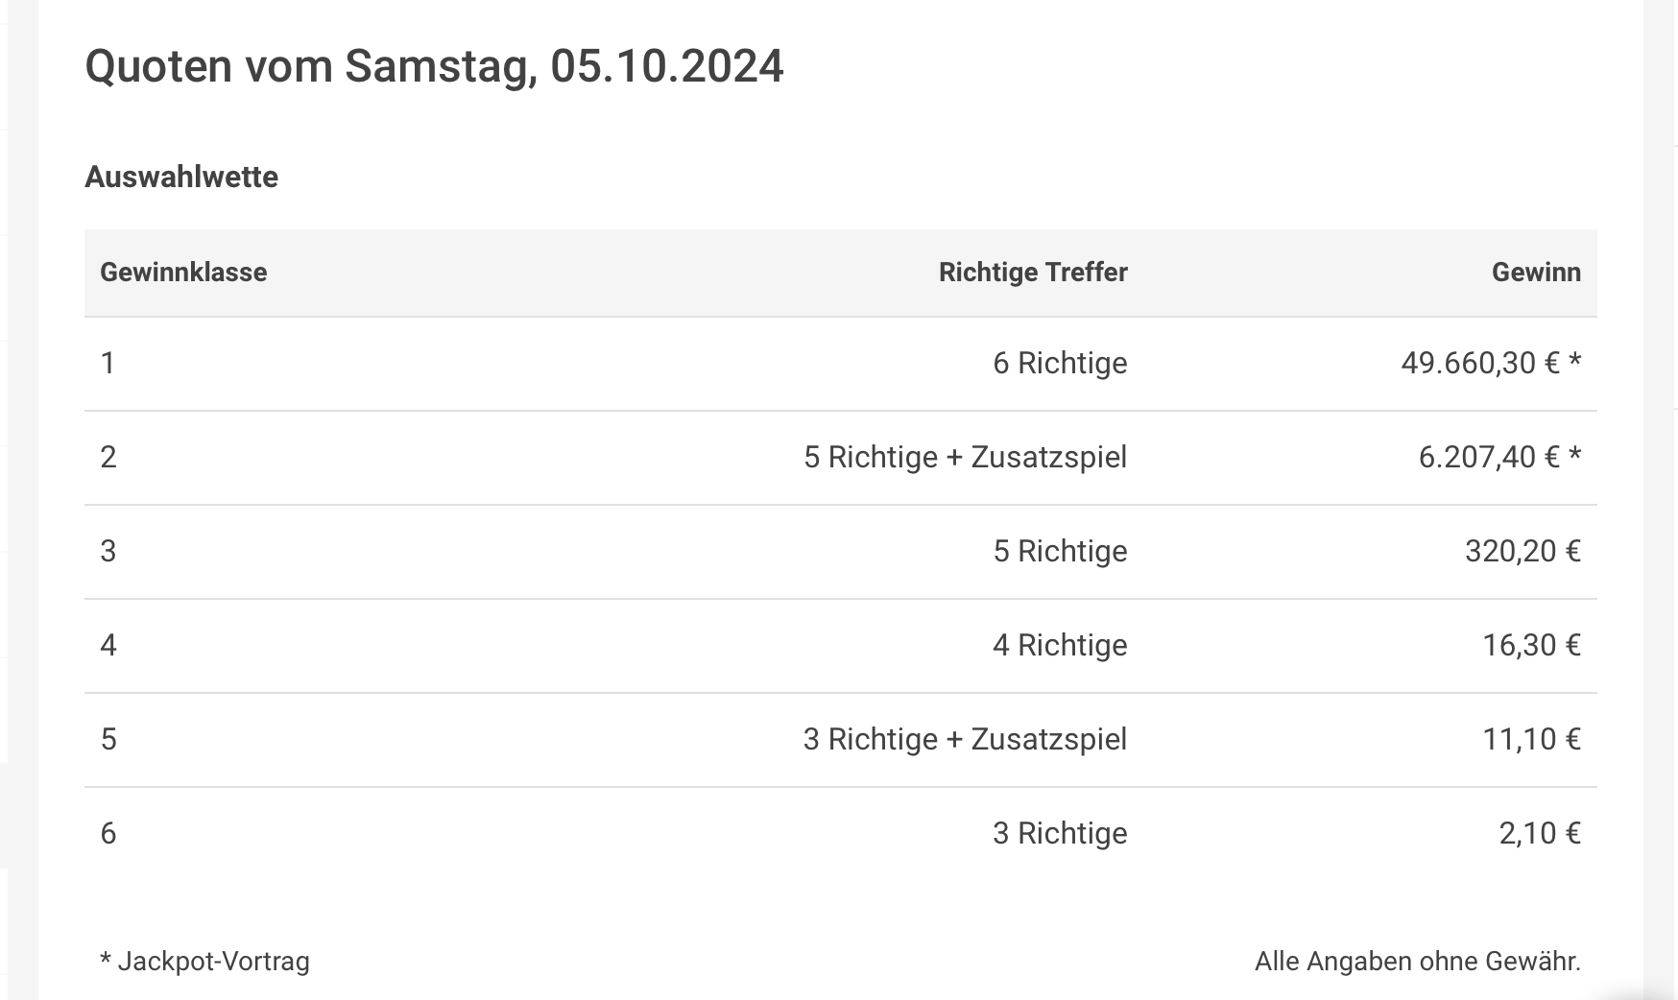Click 'Alle Angaben ohne Gewähr.' disclaimer text
The image size is (1678, 1000).
coord(1417,962)
